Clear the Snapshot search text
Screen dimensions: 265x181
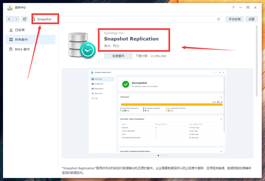[x=218, y=19]
